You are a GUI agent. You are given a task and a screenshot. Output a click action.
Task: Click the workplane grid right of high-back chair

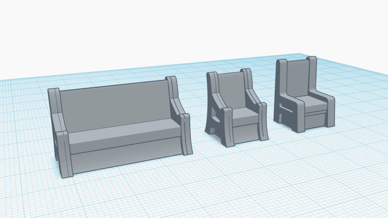tap(360, 114)
